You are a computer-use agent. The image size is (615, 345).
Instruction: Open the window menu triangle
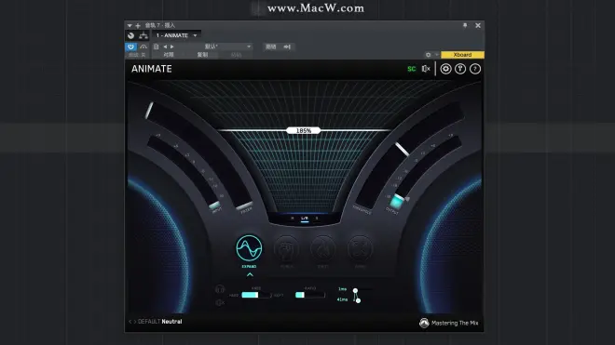click(x=130, y=25)
